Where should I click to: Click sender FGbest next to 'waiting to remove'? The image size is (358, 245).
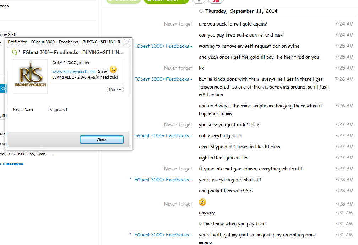[x=163, y=46]
